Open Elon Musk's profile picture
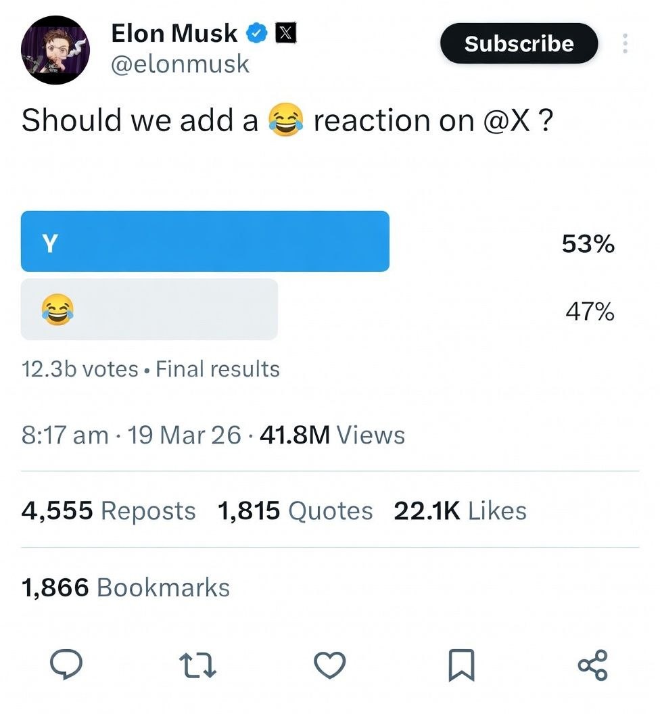660x714 pixels. pyautogui.click(x=55, y=49)
